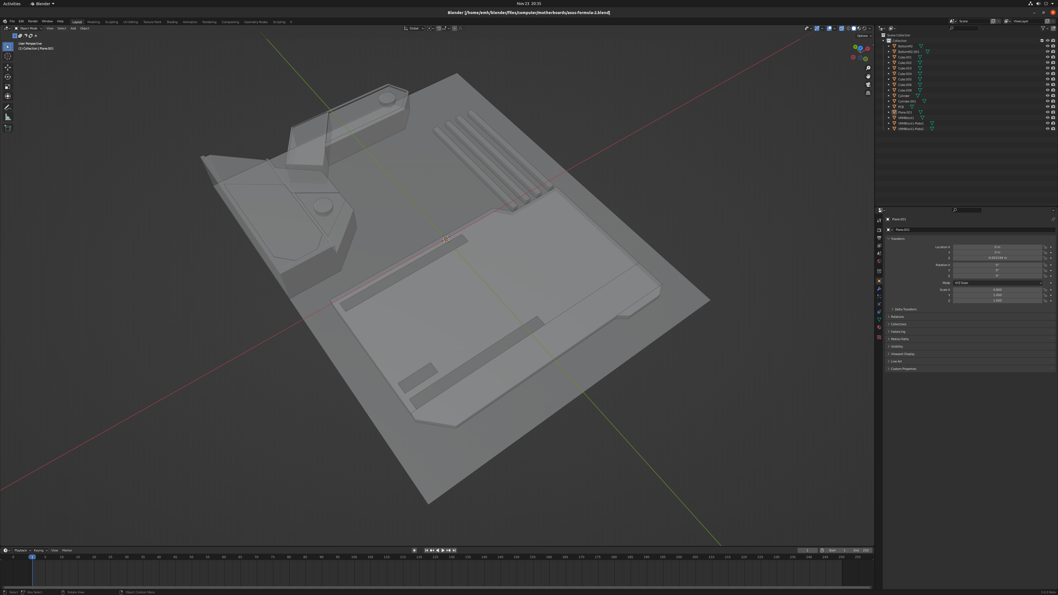Open the Geometry Nodes workspace tab

click(x=255, y=22)
